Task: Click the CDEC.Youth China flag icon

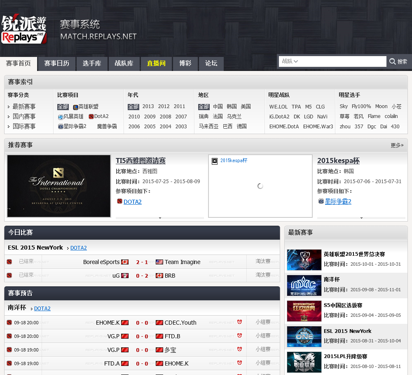Action: pyautogui.click(x=159, y=323)
